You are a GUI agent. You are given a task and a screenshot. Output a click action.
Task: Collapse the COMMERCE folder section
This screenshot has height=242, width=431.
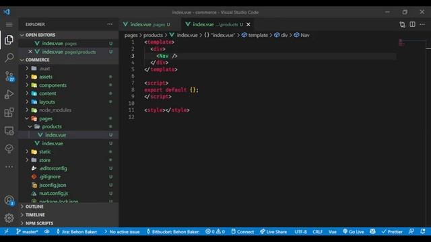pyautogui.click(x=37, y=60)
